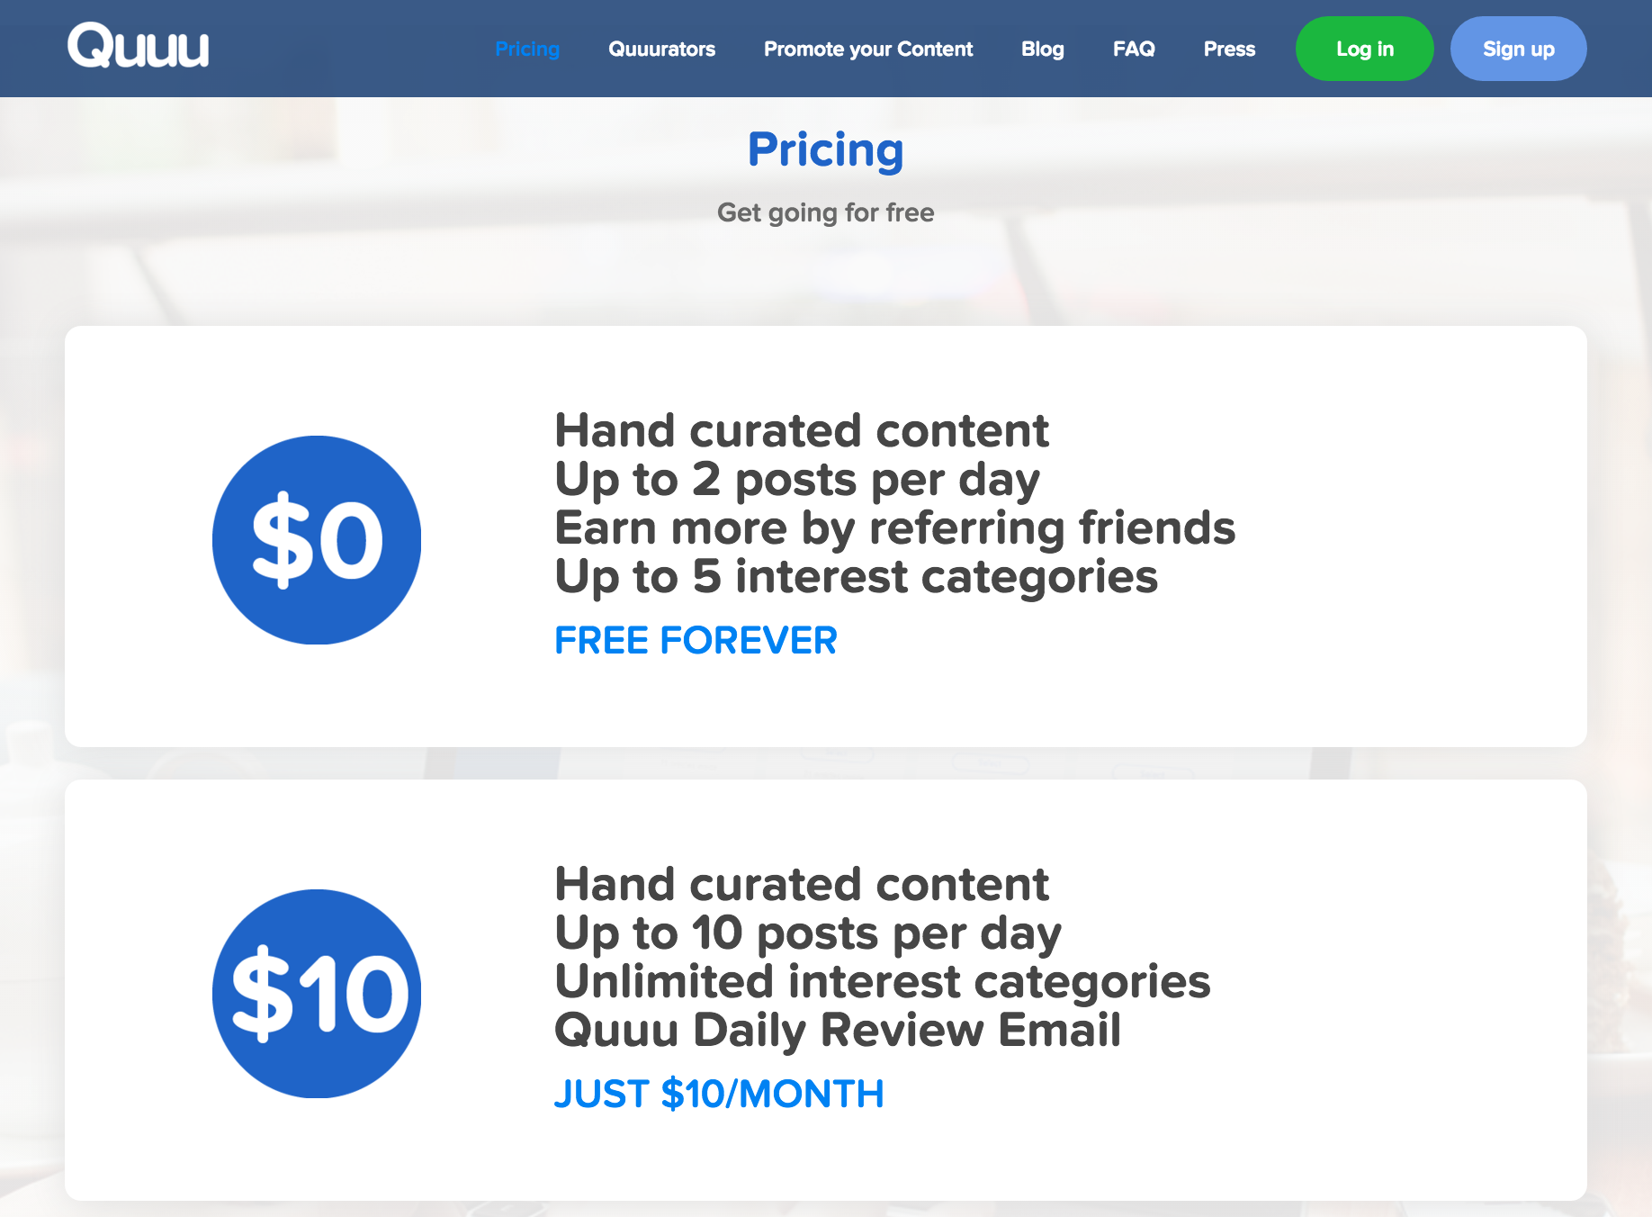
Task: Open the FAQ page
Action: point(1133,49)
